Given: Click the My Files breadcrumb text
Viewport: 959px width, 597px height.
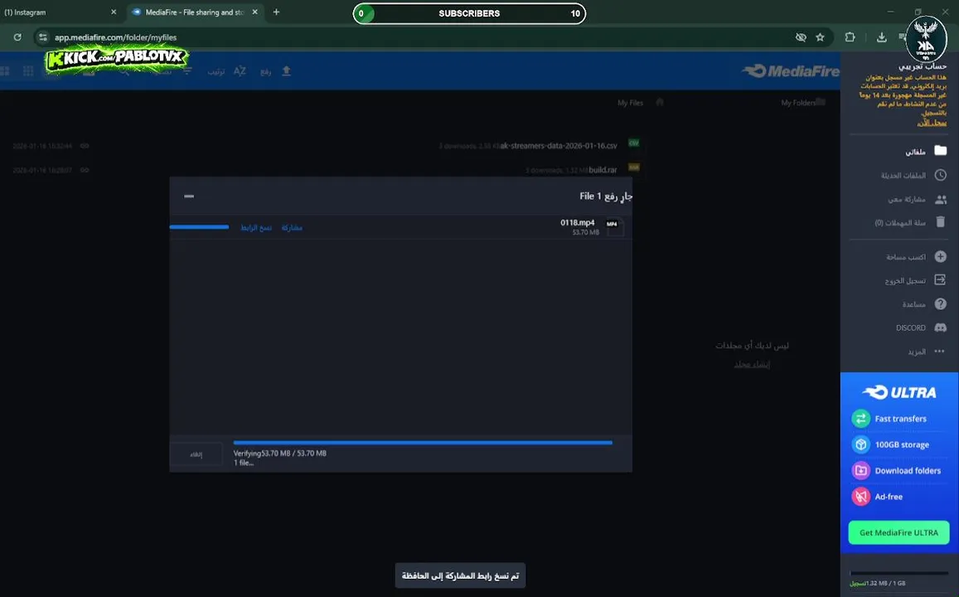Looking at the screenshot, I should pos(630,103).
